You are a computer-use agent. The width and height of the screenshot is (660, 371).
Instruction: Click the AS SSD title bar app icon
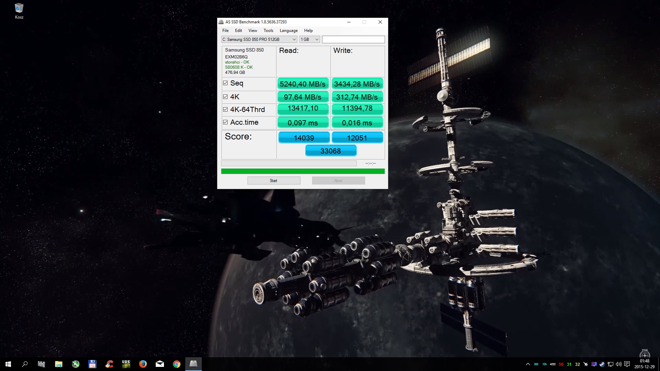221,22
